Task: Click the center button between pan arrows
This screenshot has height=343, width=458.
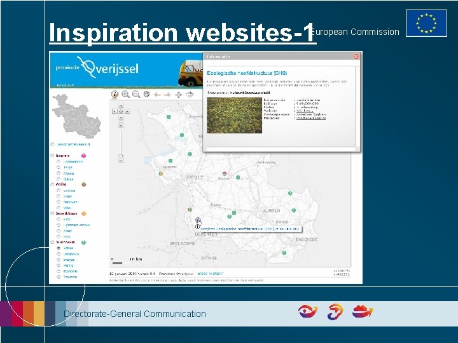Action: pos(121,111)
